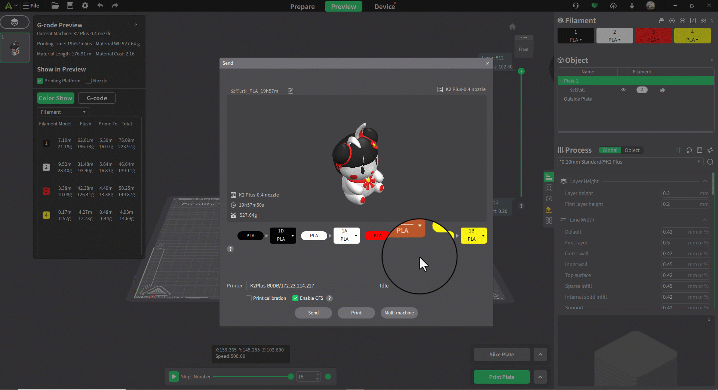Click the home view icon

(512, 27)
